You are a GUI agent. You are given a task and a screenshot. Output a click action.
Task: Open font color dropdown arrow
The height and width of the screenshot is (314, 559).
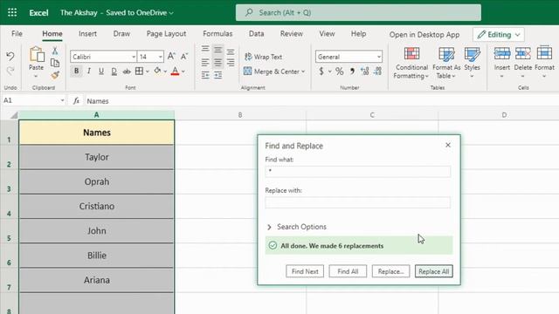coord(183,72)
